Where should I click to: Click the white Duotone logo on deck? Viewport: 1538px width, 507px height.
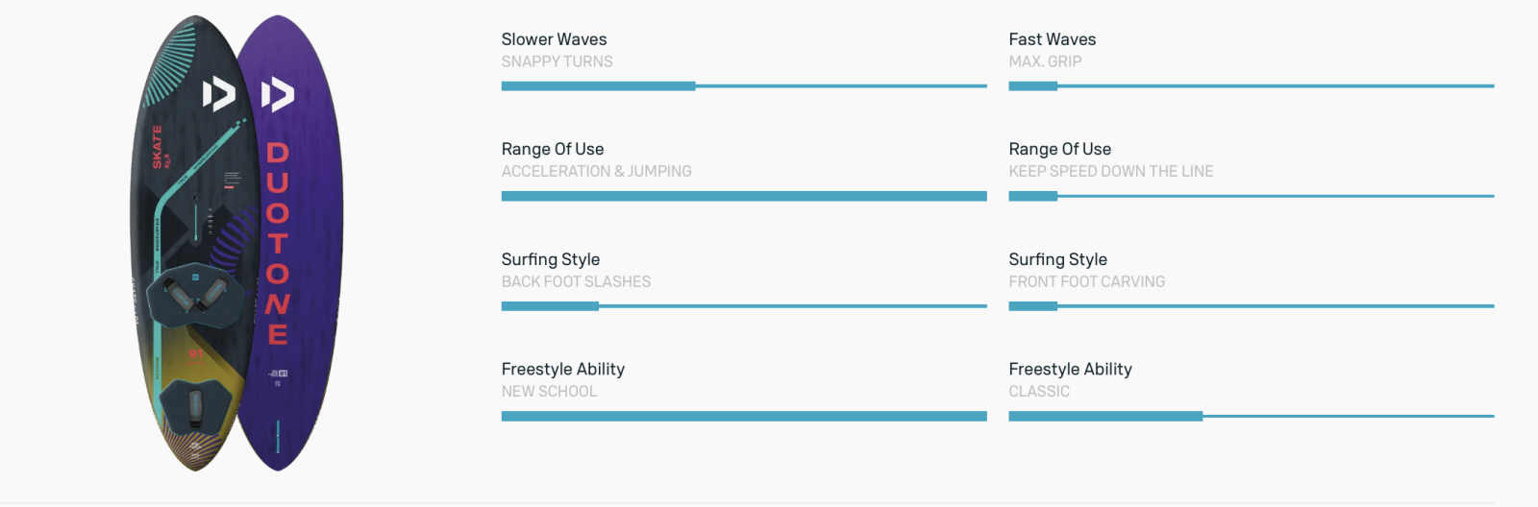tap(218, 94)
